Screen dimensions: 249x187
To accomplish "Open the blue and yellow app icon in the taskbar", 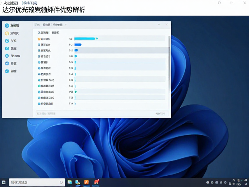I will pyautogui.click(x=78, y=182).
